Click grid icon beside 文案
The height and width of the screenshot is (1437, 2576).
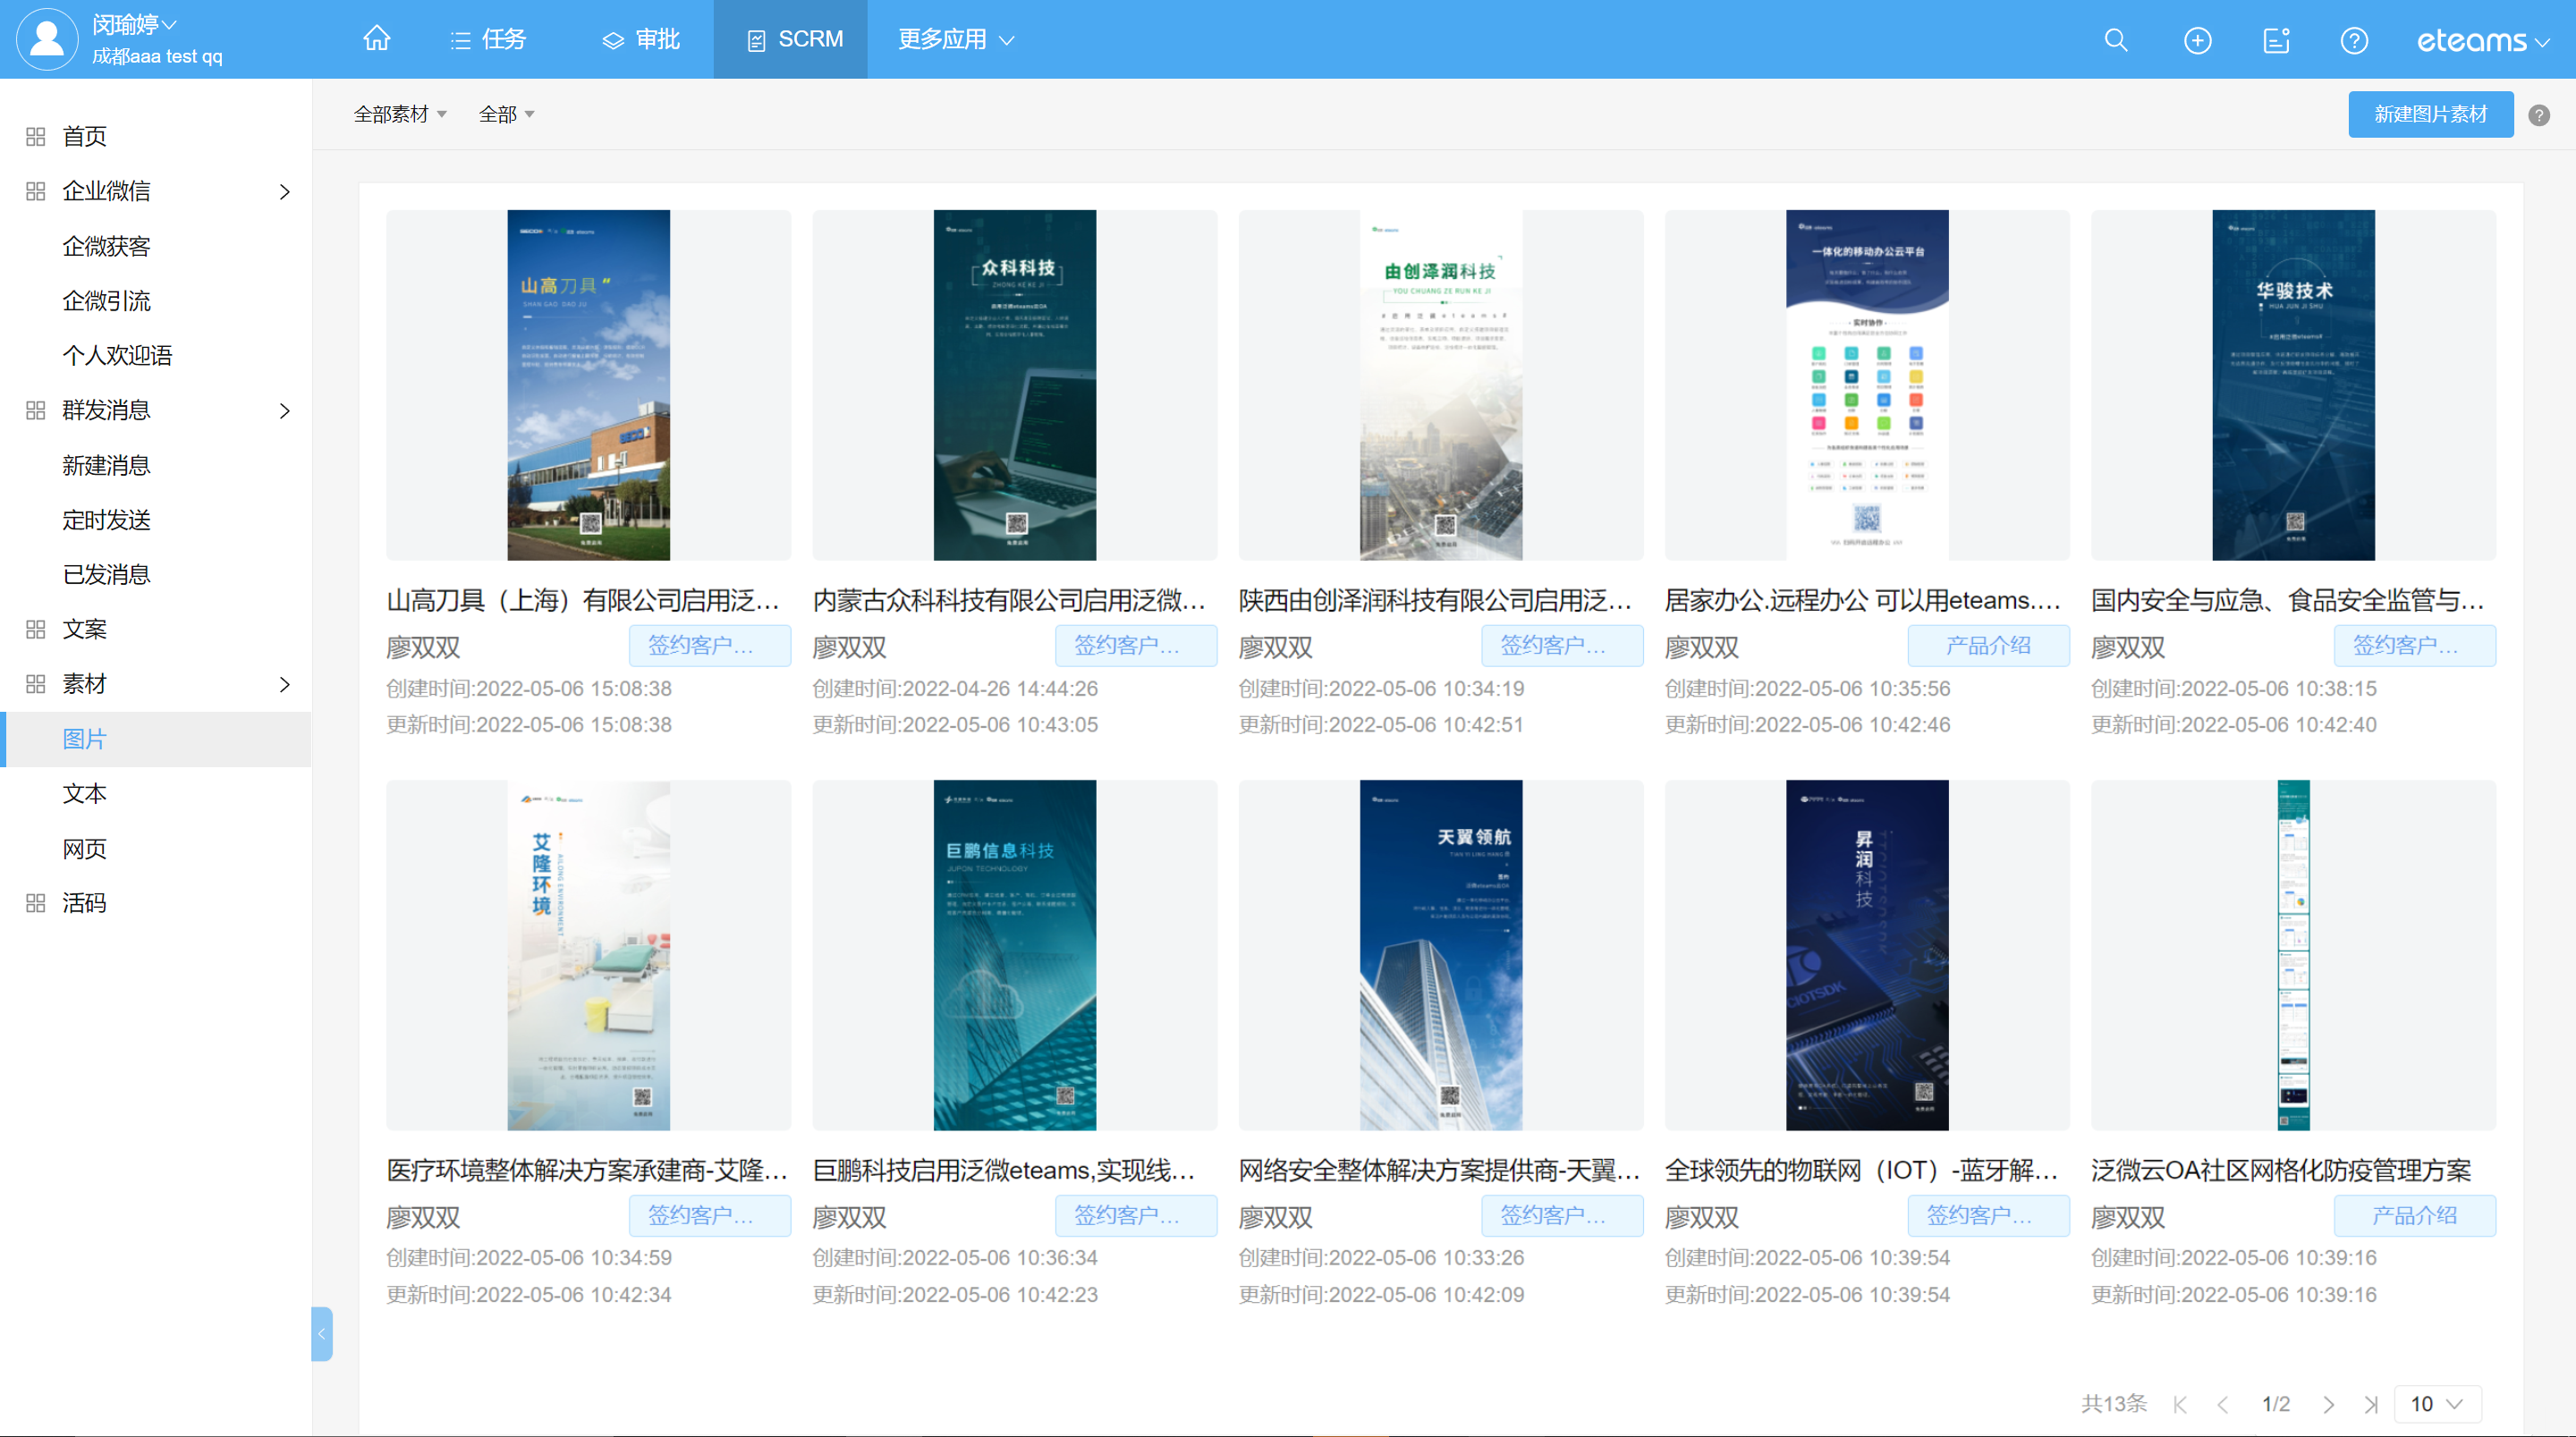(x=35, y=629)
